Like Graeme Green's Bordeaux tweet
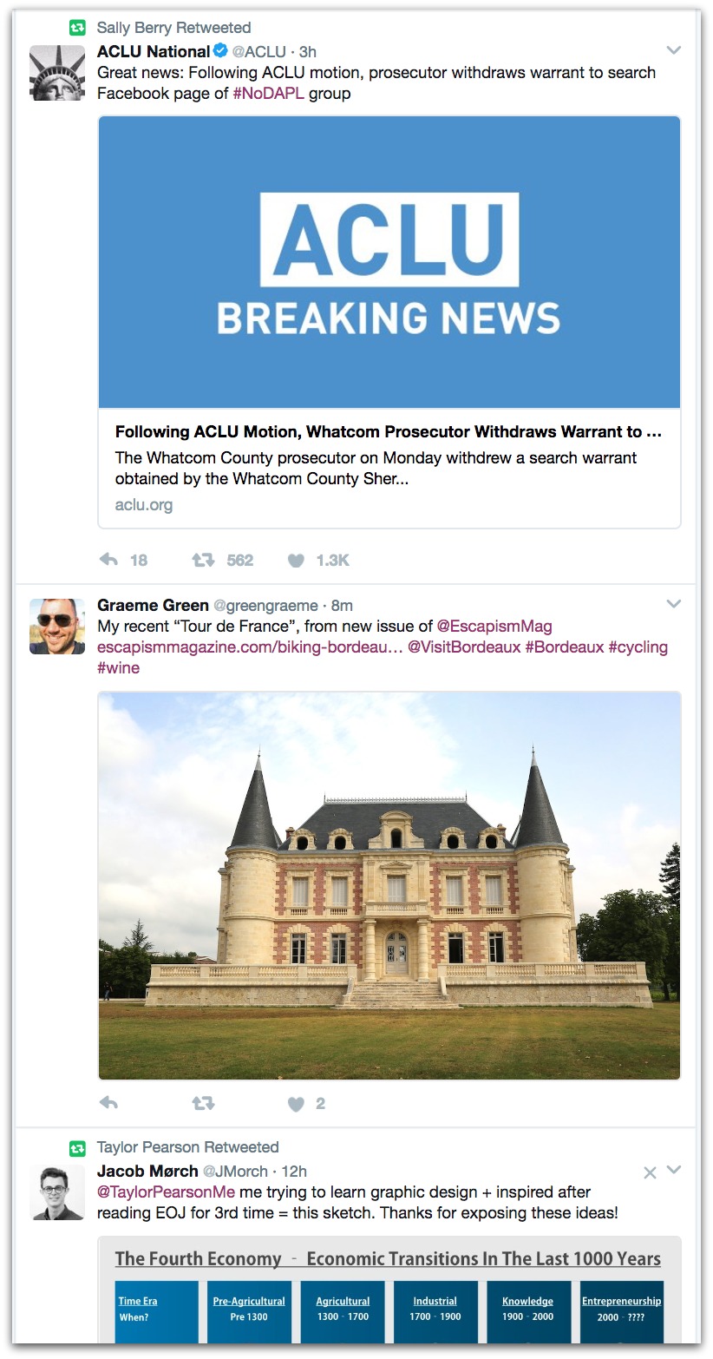713x1359 pixels. (296, 1104)
